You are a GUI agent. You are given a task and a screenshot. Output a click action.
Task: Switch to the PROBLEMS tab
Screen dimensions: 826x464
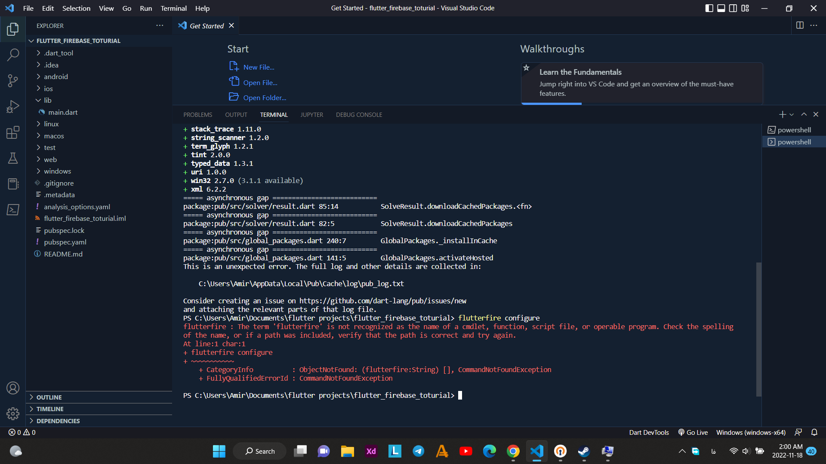(x=197, y=115)
